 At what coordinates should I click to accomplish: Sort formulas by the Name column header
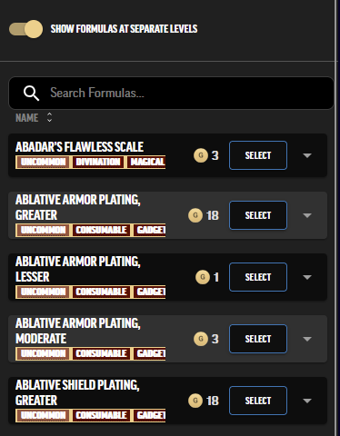coord(27,117)
